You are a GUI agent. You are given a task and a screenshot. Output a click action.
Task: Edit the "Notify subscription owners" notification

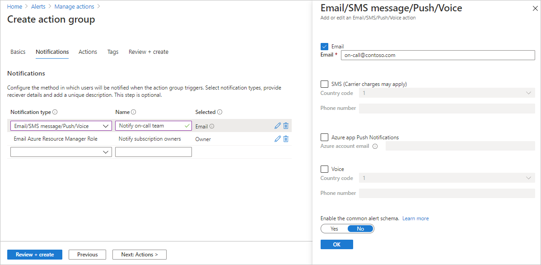coord(277,138)
